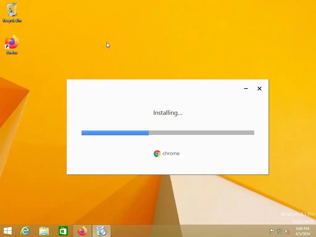Viewport: 316px width, 237px height.
Task: Click the muted volume tray icon
Action: click(x=287, y=231)
